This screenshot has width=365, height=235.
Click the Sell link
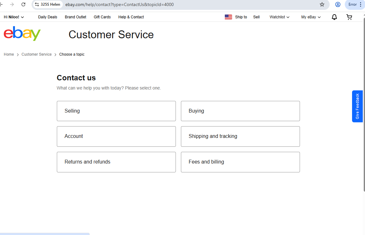click(x=256, y=17)
